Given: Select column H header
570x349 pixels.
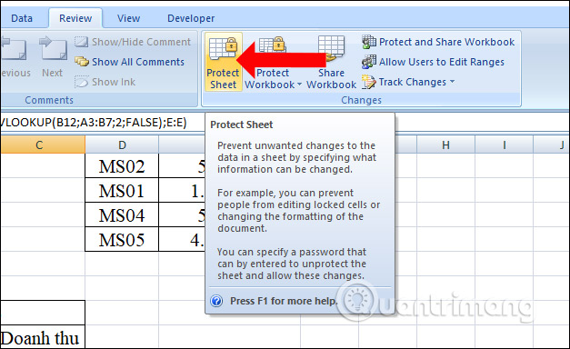Looking at the screenshot, I should click(x=445, y=145).
